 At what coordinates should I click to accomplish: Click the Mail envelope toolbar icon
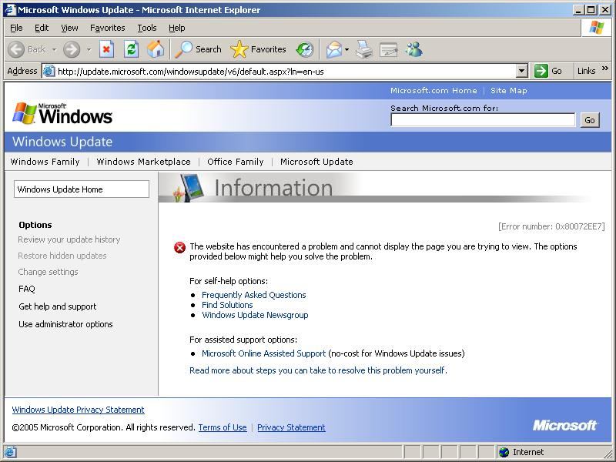tap(334, 49)
